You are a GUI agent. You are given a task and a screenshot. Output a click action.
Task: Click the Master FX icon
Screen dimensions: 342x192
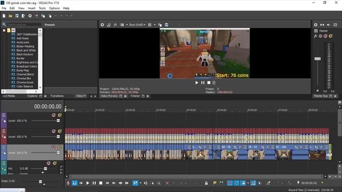pyautogui.click(x=315, y=36)
